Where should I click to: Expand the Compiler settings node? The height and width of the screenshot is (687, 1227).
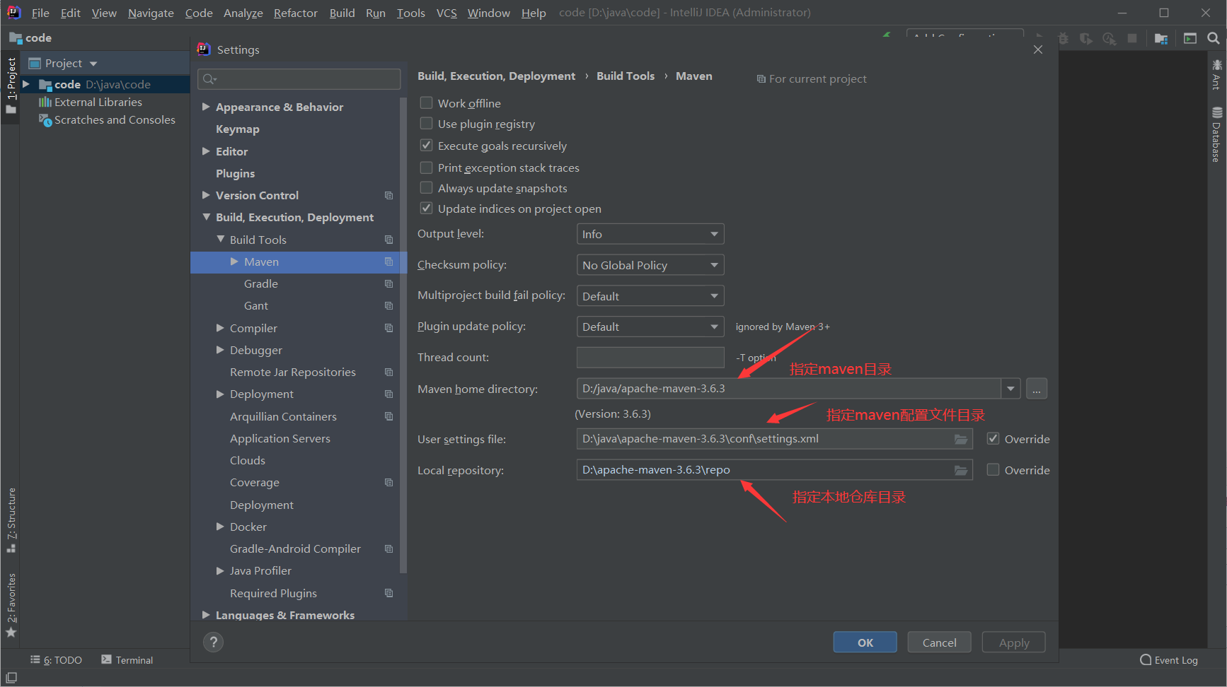[x=220, y=328]
